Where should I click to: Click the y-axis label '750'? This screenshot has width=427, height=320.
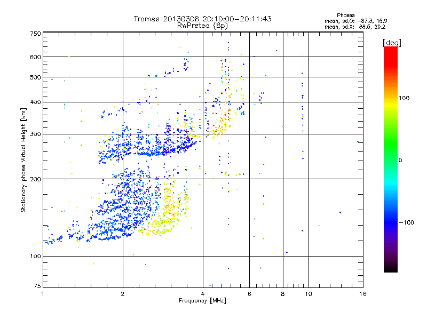click(35, 34)
